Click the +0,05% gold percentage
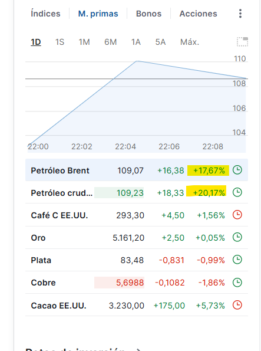The image size is (261, 351). tap(210, 238)
